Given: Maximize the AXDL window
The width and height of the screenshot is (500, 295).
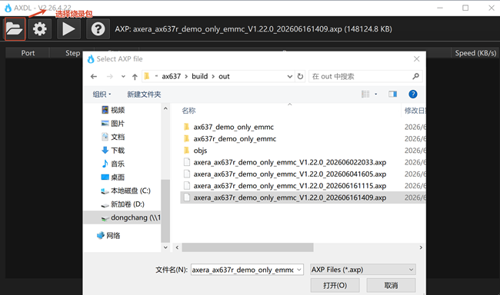Looking at the screenshot, I should click(x=465, y=8).
